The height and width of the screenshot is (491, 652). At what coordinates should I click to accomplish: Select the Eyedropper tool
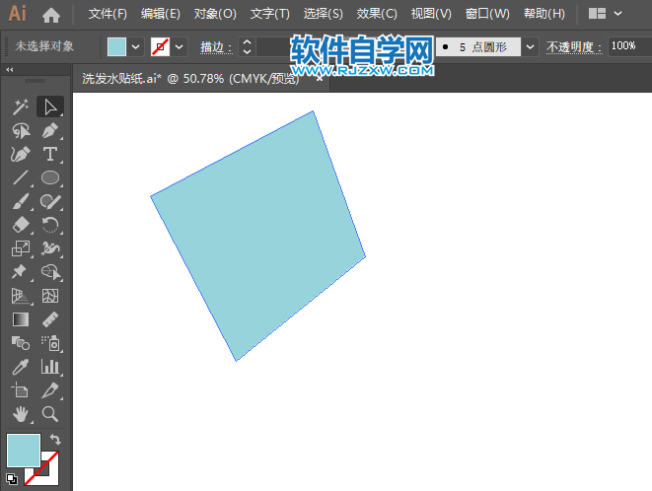[21, 367]
